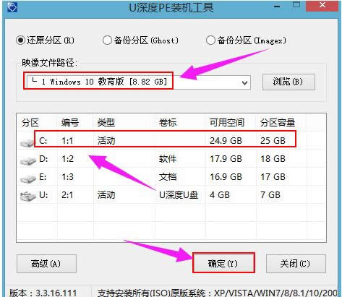342x297 pixels.
Task: Select the E: partition row label
Action: pyautogui.click(x=43, y=177)
